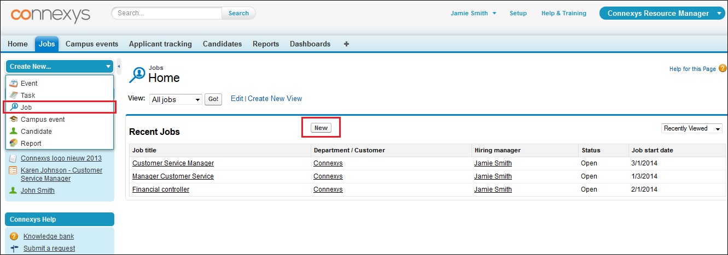This screenshot has width=728, height=255.
Task: Click the orange help question mark icon
Action: click(x=723, y=68)
